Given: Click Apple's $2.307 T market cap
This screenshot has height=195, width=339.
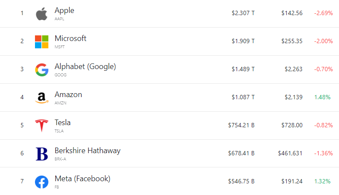Looking at the screenshot, I should pyautogui.click(x=243, y=13).
